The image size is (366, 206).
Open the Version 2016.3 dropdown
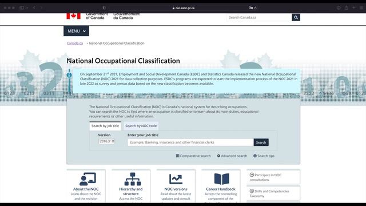(x=106, y=141)
